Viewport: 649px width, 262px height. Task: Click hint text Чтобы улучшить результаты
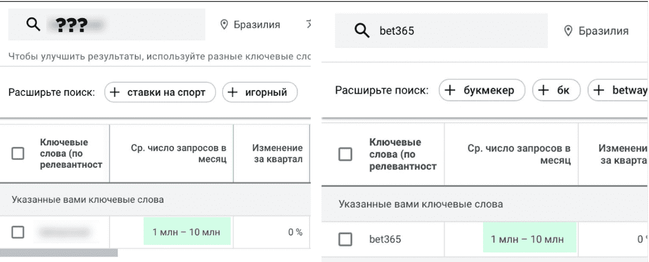coord(159,56)
